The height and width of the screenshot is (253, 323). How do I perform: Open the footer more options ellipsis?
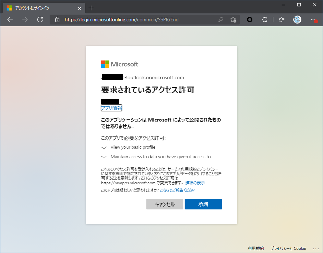[315, 249]
